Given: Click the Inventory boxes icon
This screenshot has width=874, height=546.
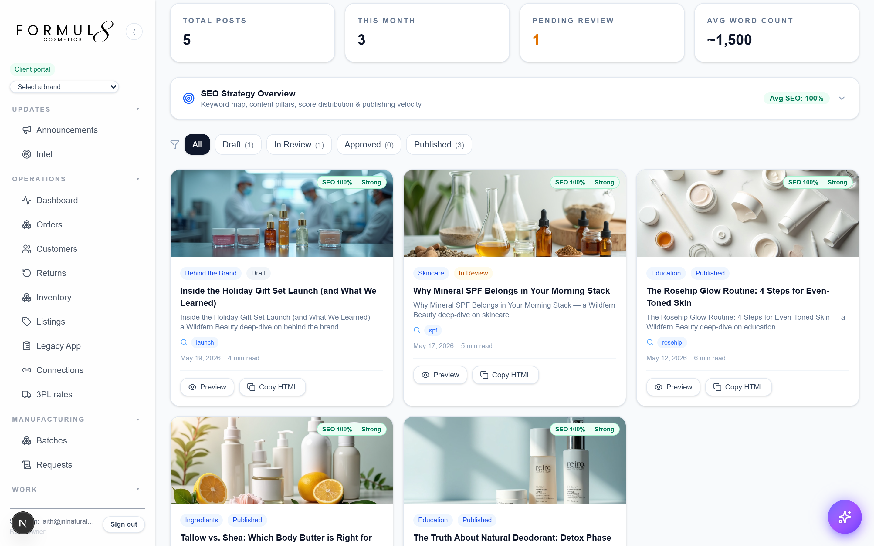Looking at the screenshot, I should point(27,297).
